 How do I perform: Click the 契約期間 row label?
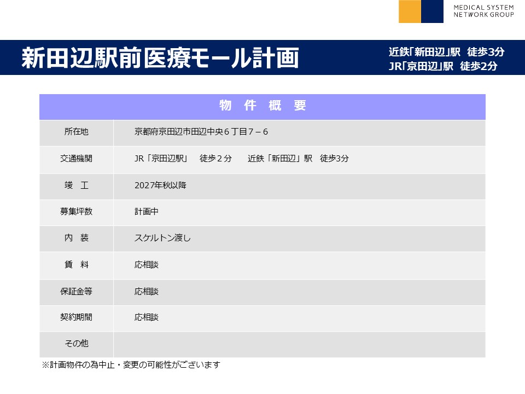[x=76, y=317]
